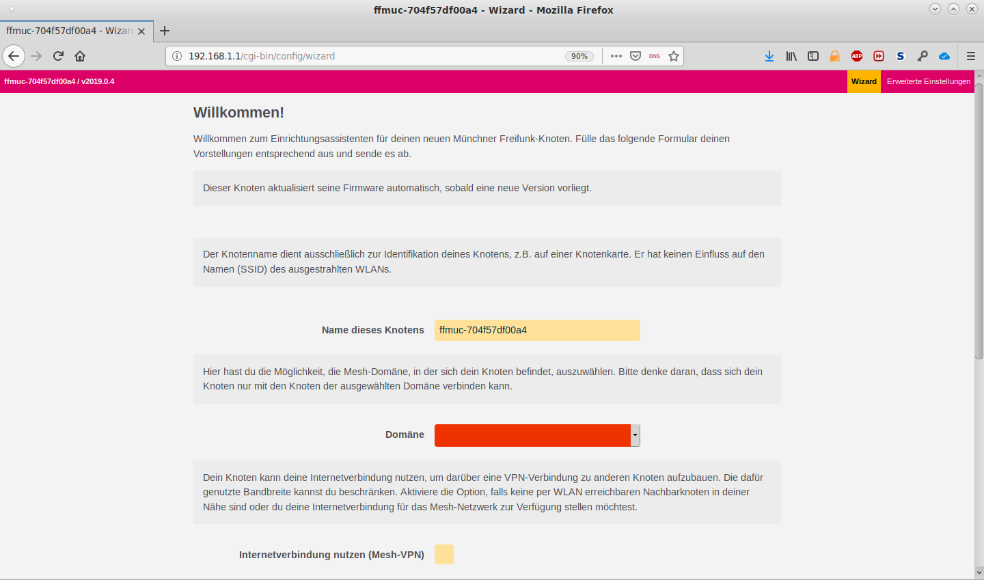Open a new browser tab
The width and height of the screenshot is (984, 580).
point(165,31)
